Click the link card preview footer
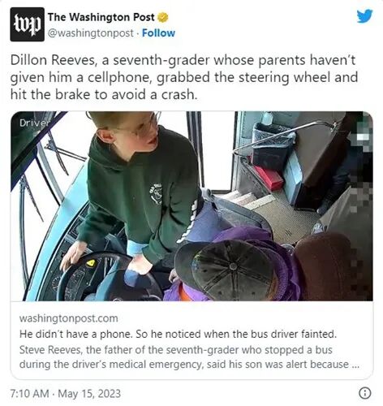The image size is (383, 406). pyautogui.click(x=191, y=340)
